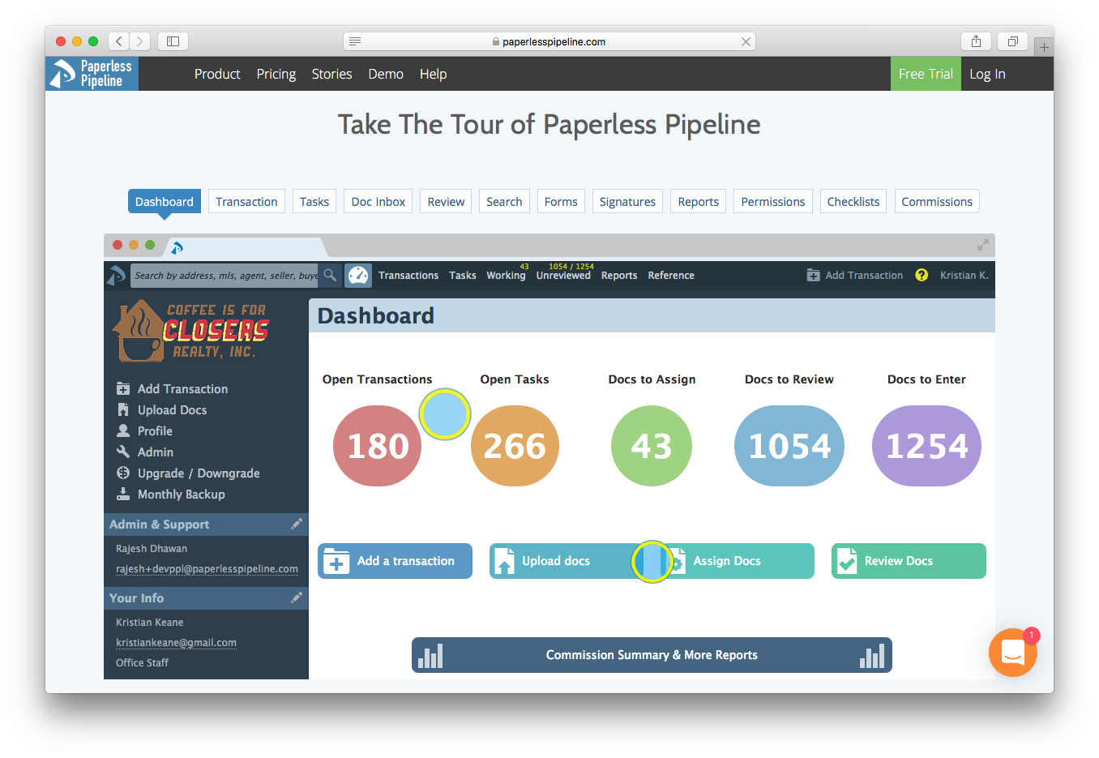Click the search magnifier icon next to the search box
This screenshot has width=1099, height=758.
[330, 275]
